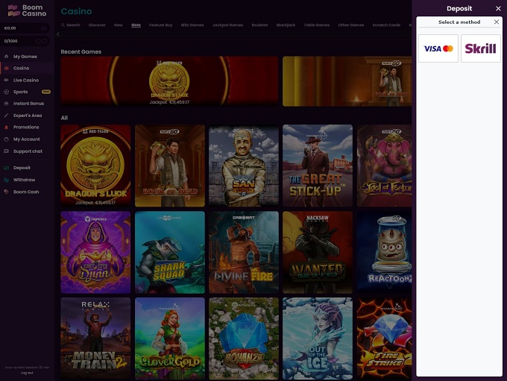Launch Shark Squad game thumbnail
507x381 pixels.
169,252
